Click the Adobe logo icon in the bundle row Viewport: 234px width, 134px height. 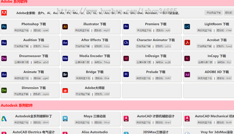tap(4, 13)
